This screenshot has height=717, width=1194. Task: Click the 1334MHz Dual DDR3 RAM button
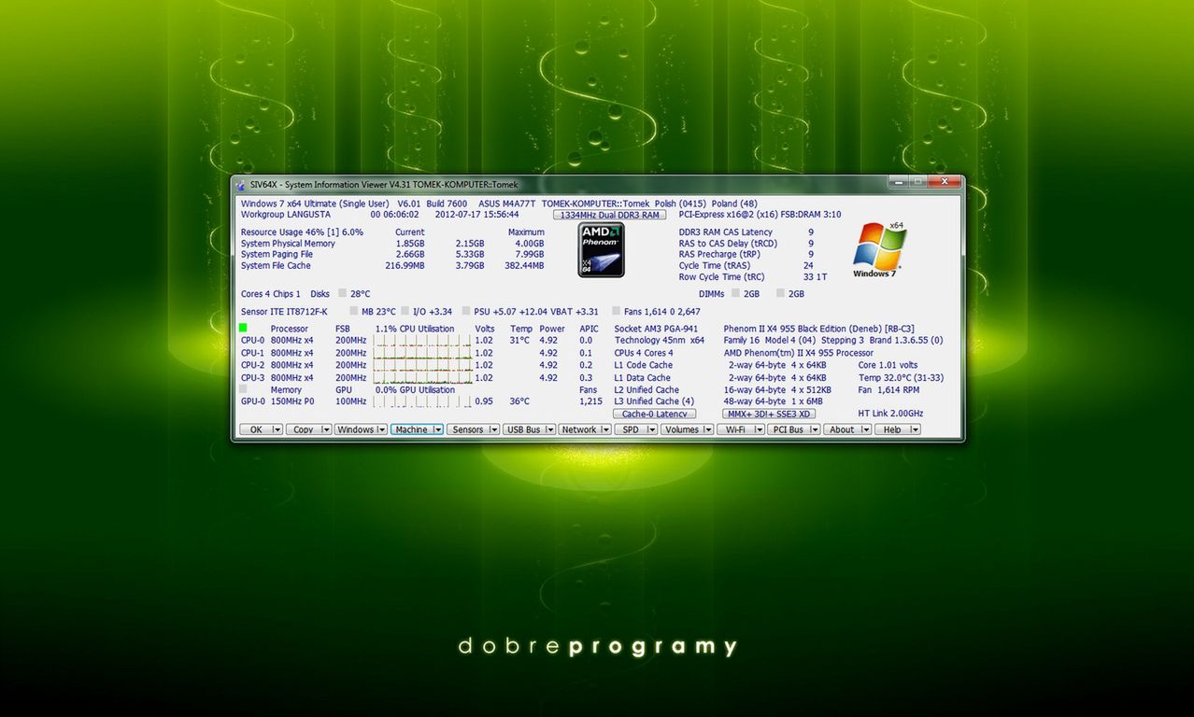(x=609, y=215)
